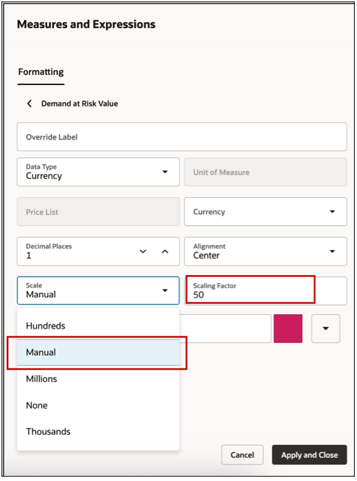
Task: Select None in the Scale list
Action: pyautogui.click(x=98, y=405)
